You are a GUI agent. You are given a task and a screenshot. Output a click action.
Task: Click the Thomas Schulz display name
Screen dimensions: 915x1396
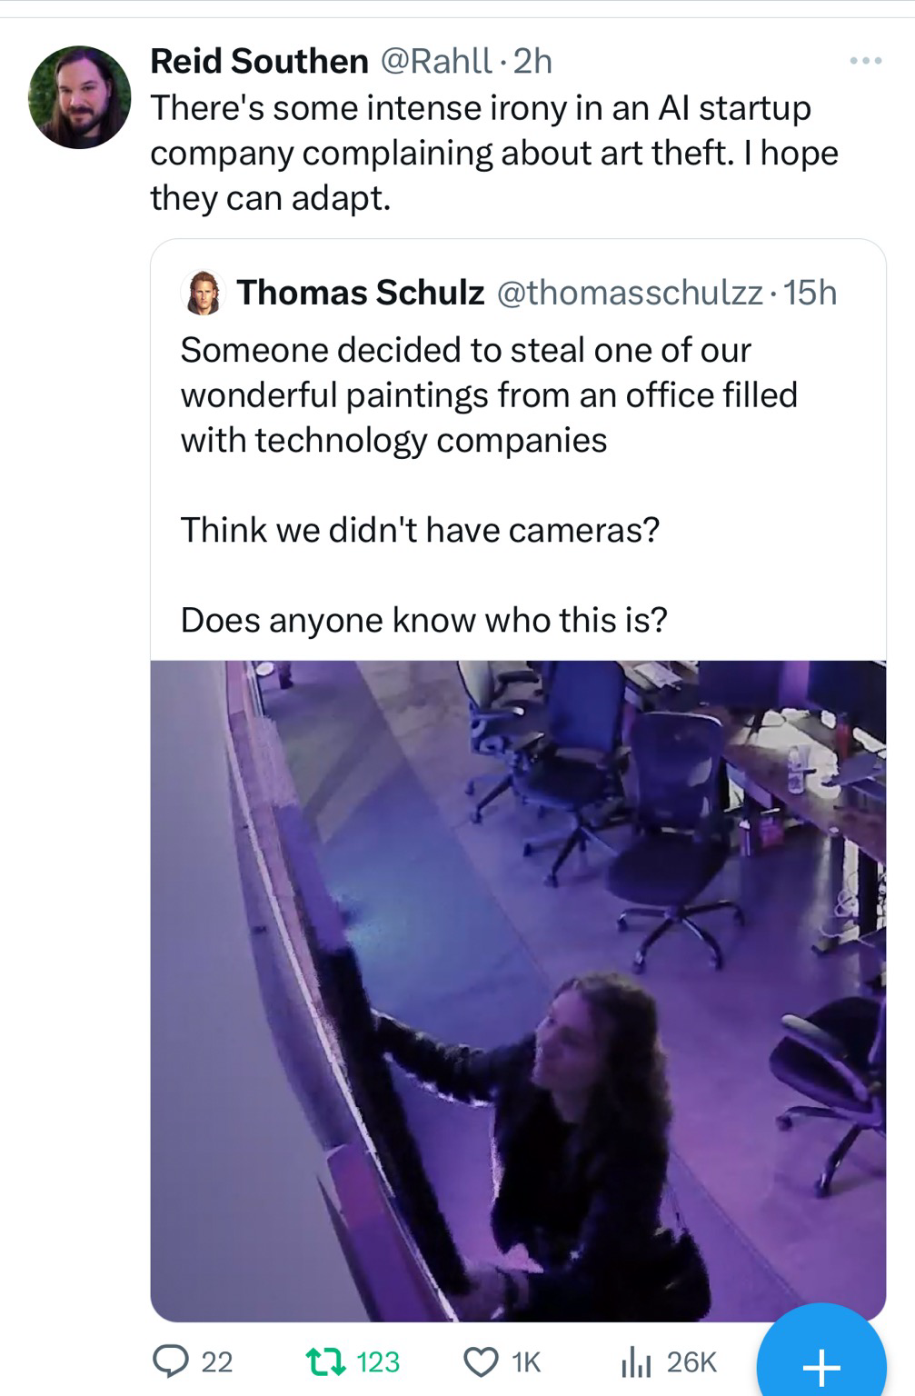(x=360, y=293)
